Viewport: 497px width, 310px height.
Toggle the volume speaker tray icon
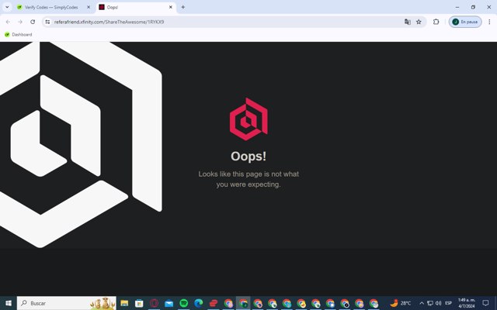(x=438, y=303)
